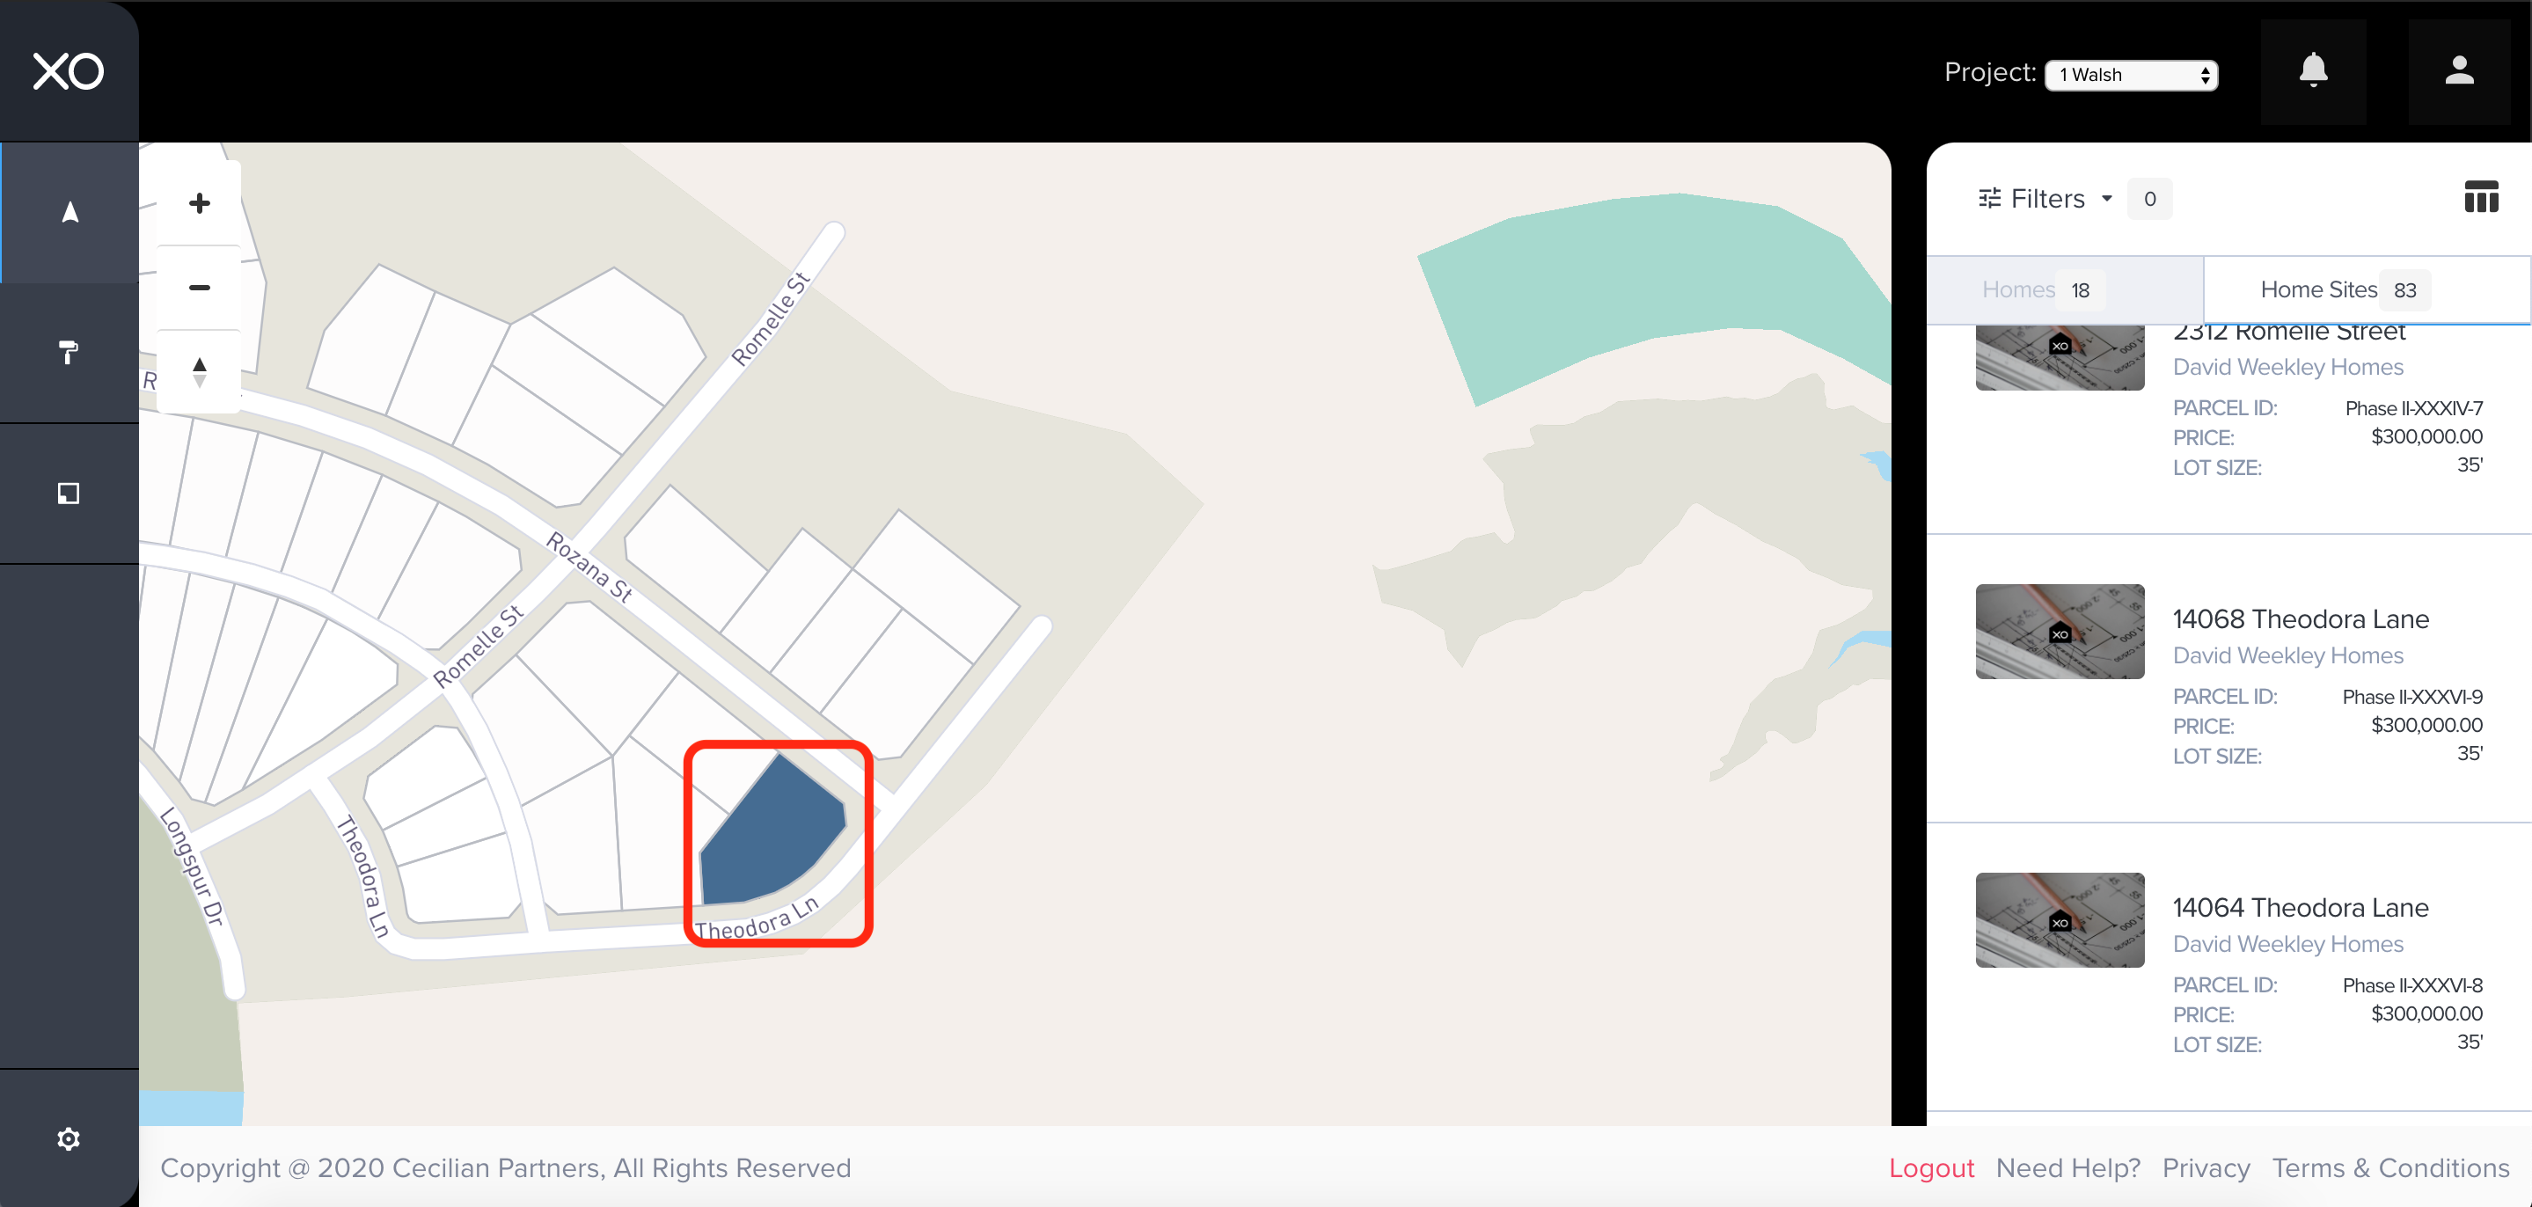Viewport: 2532px width, 1207px height.
Task: Open the floor plan icon in sidebar
Action: 69,494
